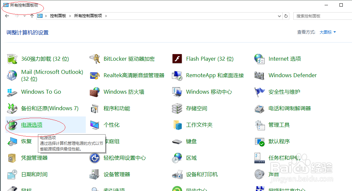The image size is (352, 191).
Task: Open Windows Defender
Action: tap(292, 75)
